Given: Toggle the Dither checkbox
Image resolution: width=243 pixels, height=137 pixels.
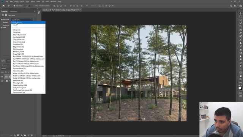Looking at the screenshot, I should pyautogui.click(x=2, y=27).
